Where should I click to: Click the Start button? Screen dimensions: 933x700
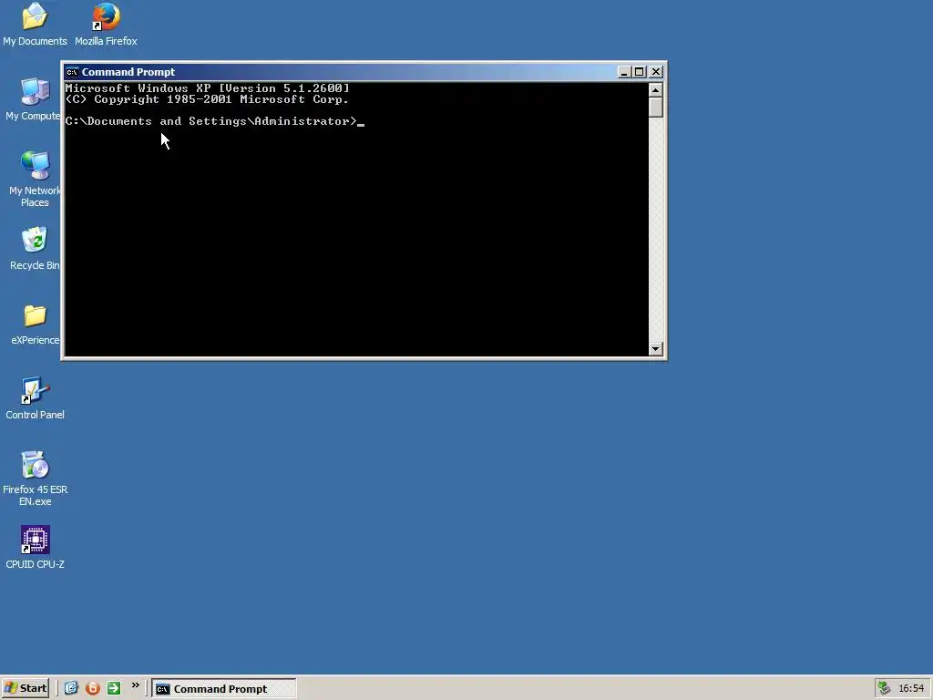pos(25,688)
